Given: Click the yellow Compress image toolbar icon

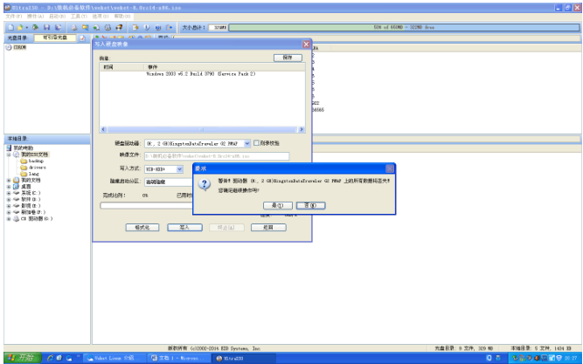Looking at the screenshot, I should coord(85,27).
